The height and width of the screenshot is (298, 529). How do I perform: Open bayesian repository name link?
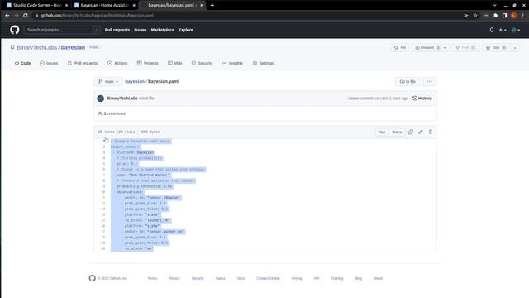(x=73, y=47)
